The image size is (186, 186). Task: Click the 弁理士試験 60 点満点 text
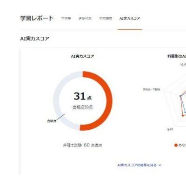pos(83,145)
